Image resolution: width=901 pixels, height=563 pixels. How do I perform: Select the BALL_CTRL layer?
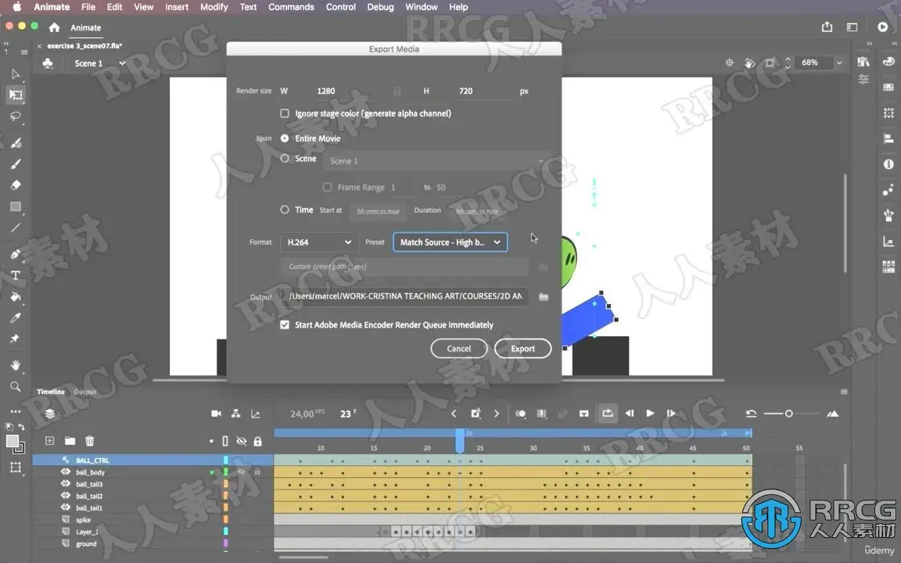click(92, 460)
